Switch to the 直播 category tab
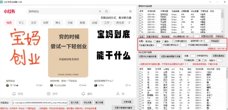This screenshot has width=228, height=110. pos(82,23)
